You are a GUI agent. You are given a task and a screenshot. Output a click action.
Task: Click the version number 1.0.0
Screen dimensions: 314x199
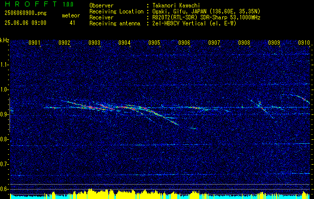(x=68, y=4)
